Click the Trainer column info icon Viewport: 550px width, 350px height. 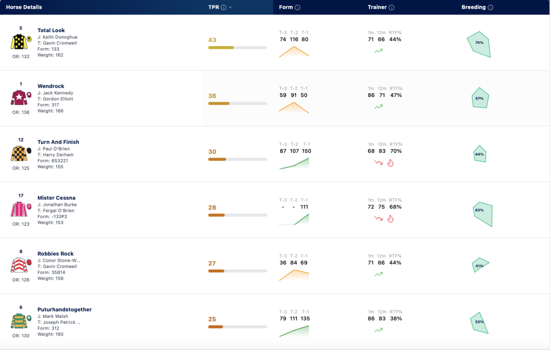[x=392, y=8]
